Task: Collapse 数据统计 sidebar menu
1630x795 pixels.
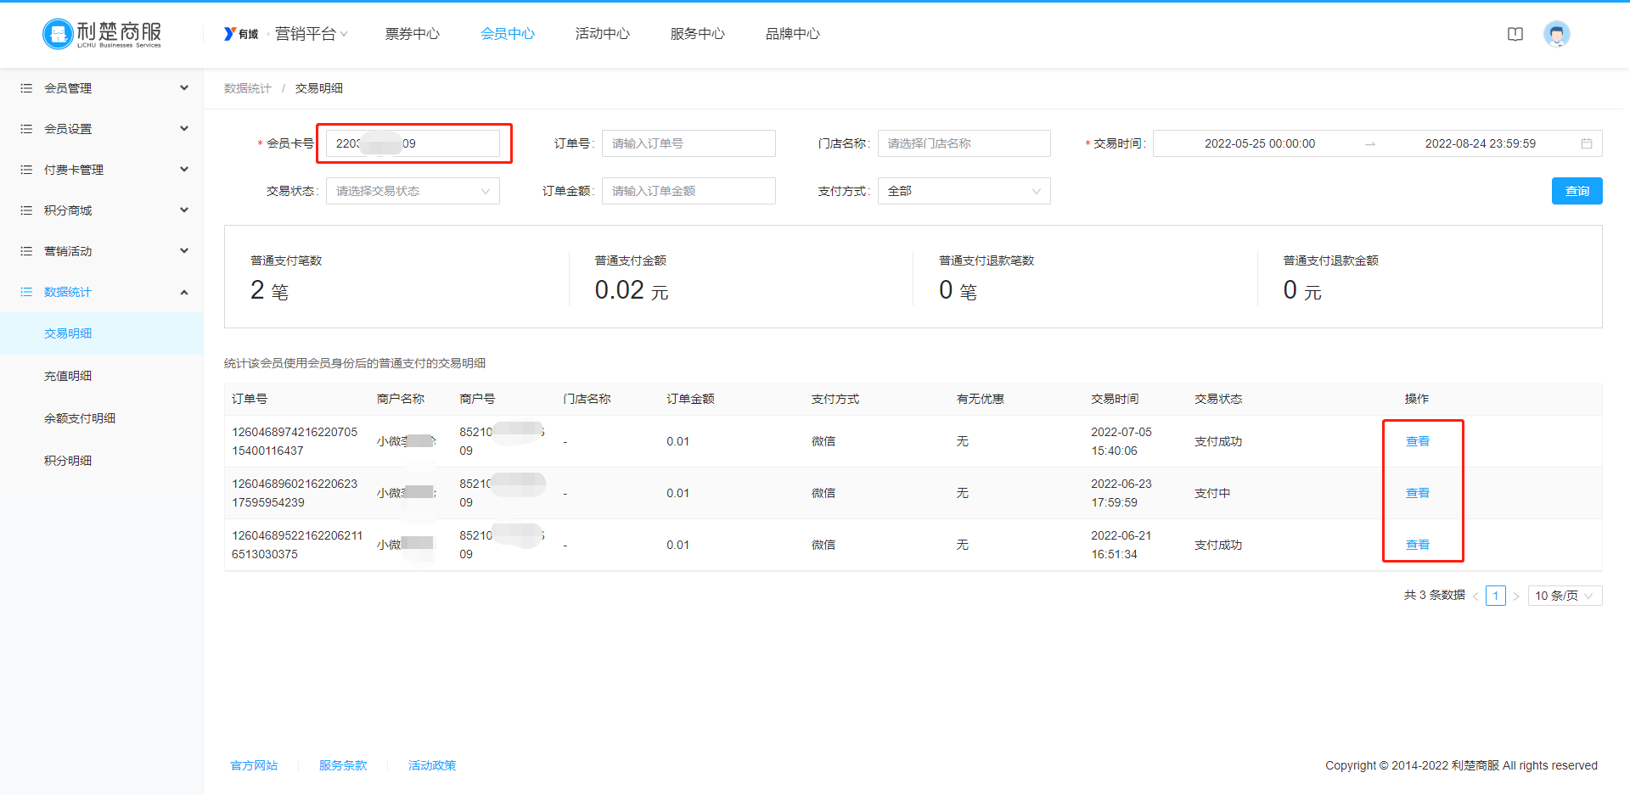Action: [184, 292]
